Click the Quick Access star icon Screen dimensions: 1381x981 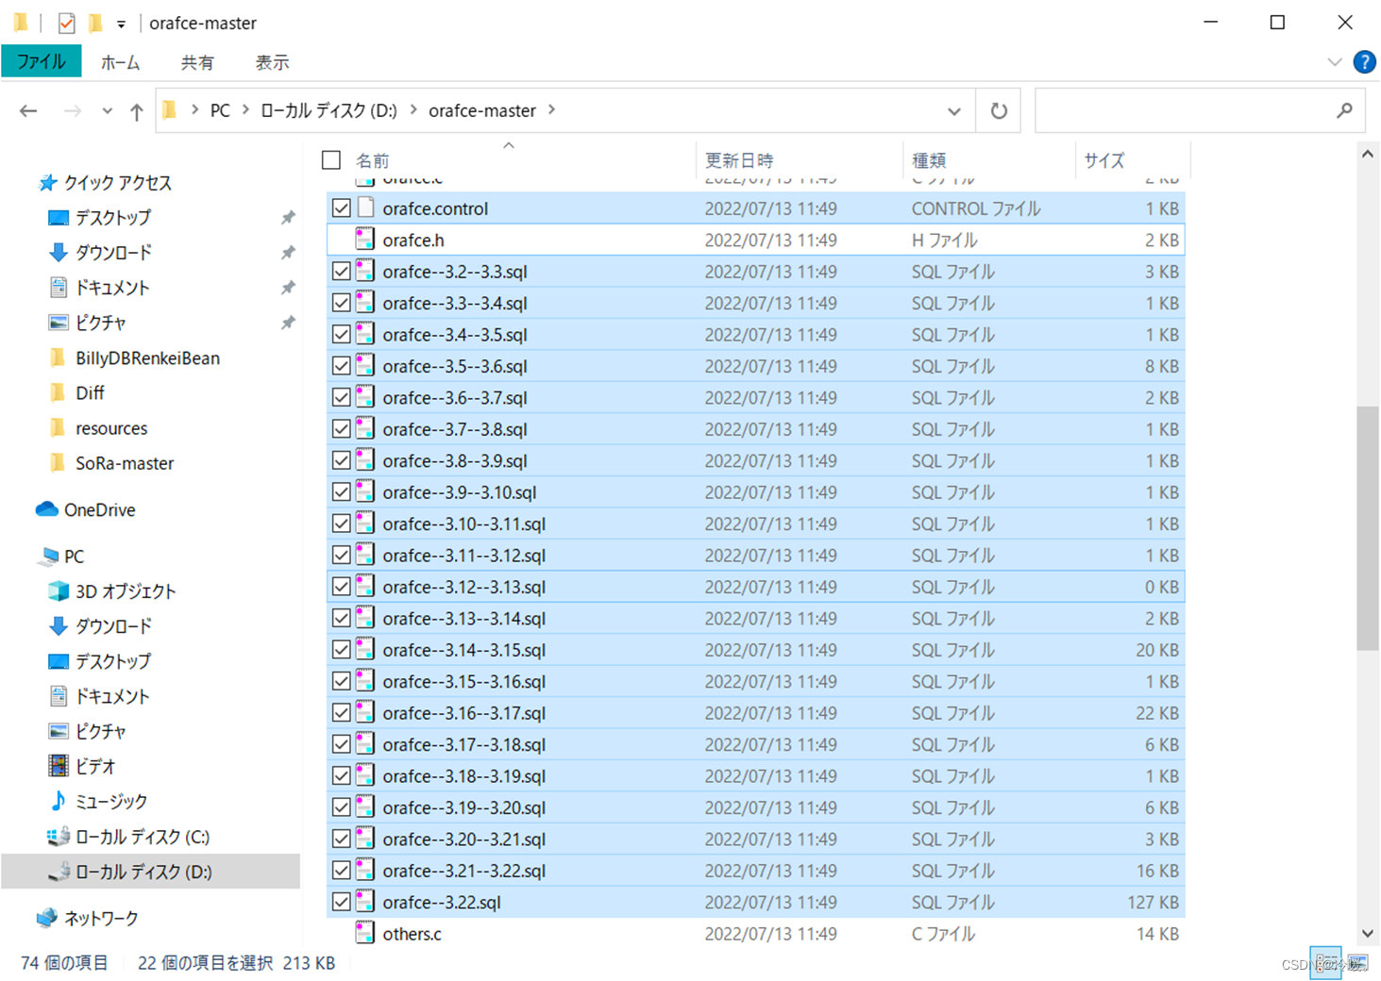click(x=47, y=183)
